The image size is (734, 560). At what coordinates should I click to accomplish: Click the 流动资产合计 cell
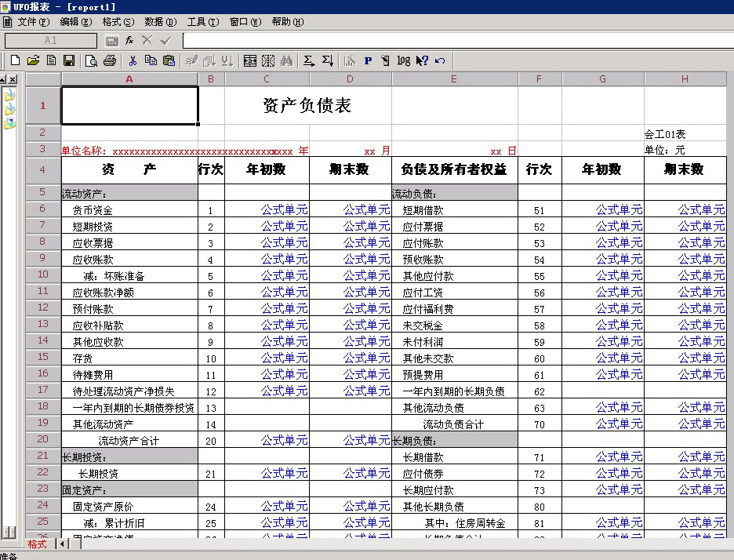129,441
